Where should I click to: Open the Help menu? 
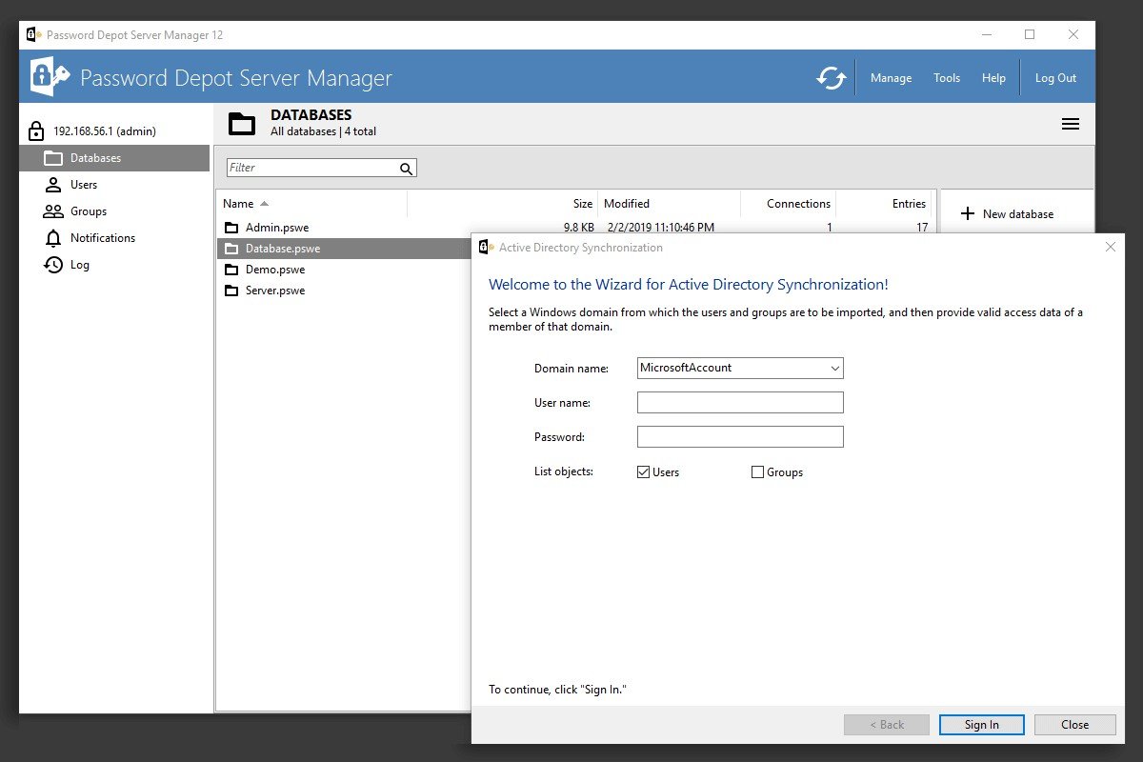(x=993, y=78)
